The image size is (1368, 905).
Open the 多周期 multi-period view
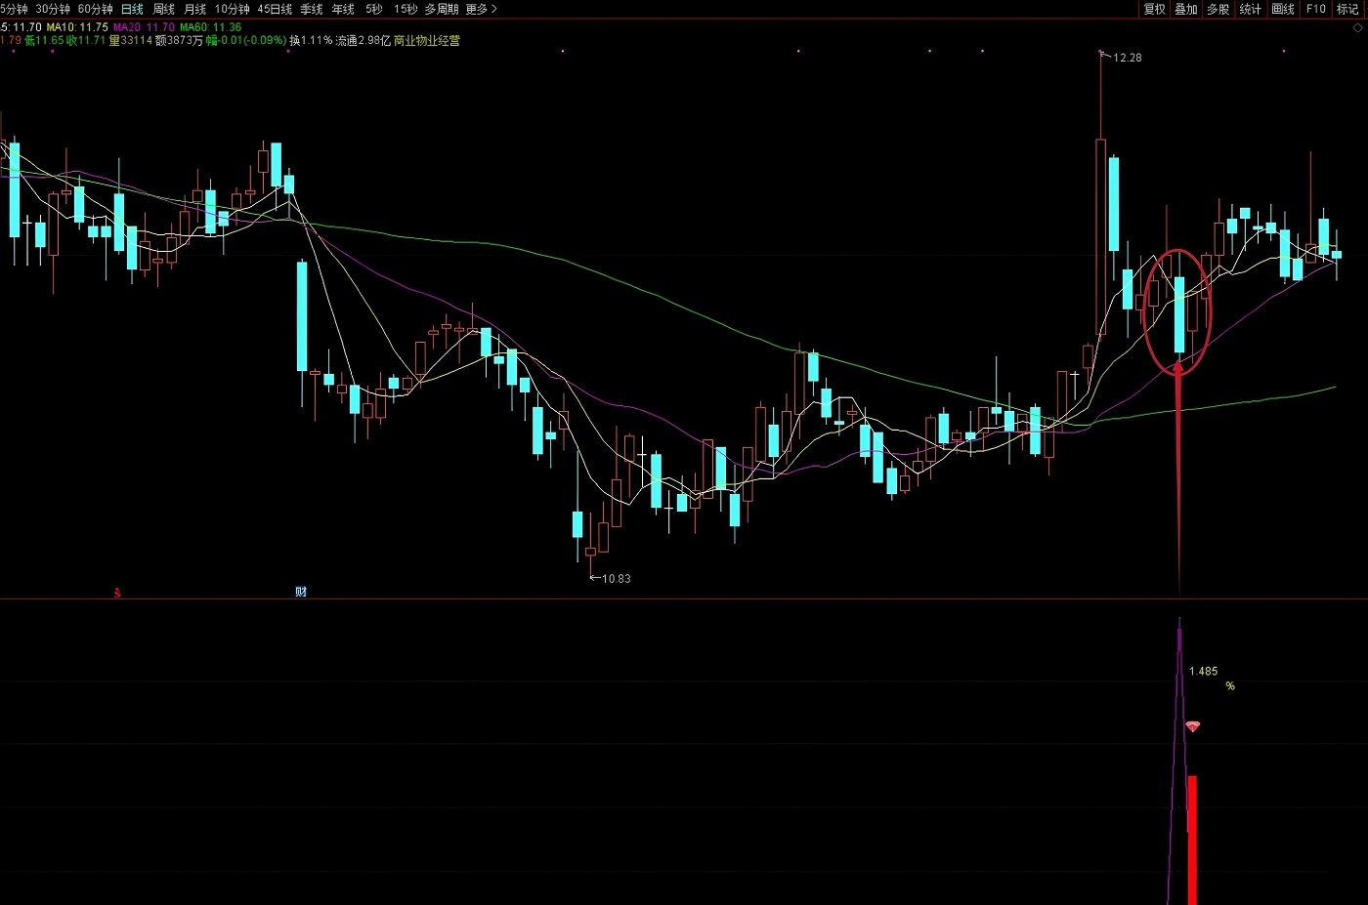pyautogui.click(x=441, y=9)
